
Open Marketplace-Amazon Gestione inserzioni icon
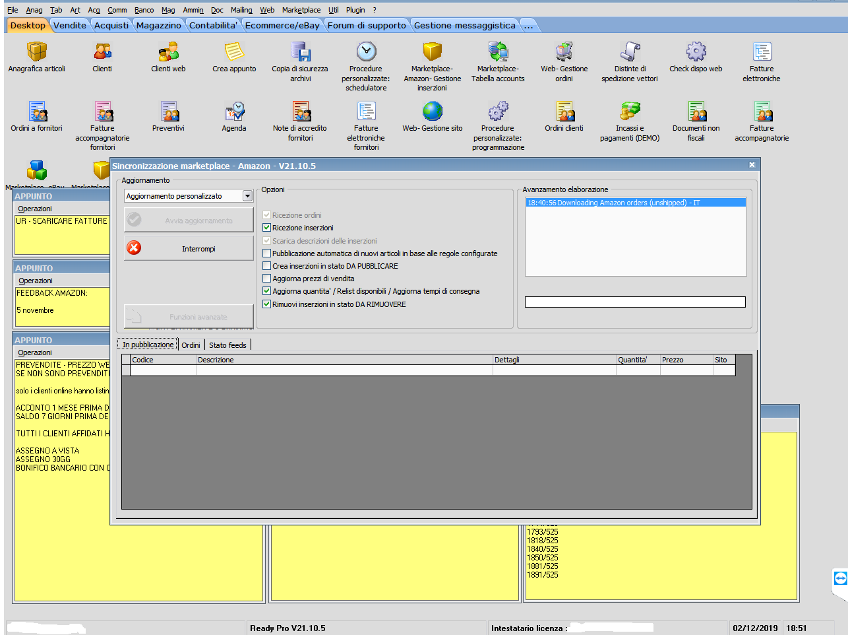(432, 51)
